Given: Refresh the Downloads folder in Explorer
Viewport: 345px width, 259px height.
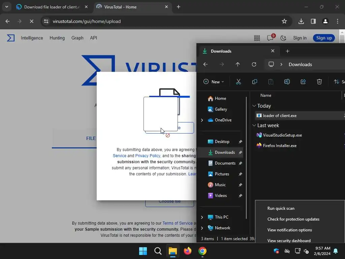Looking at the screenshot, I should [254, 64].
